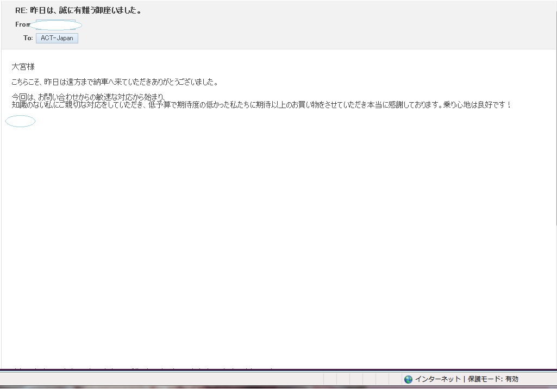Click the line starting '今回は、お問い合わせからの'

tap(89, 97)
